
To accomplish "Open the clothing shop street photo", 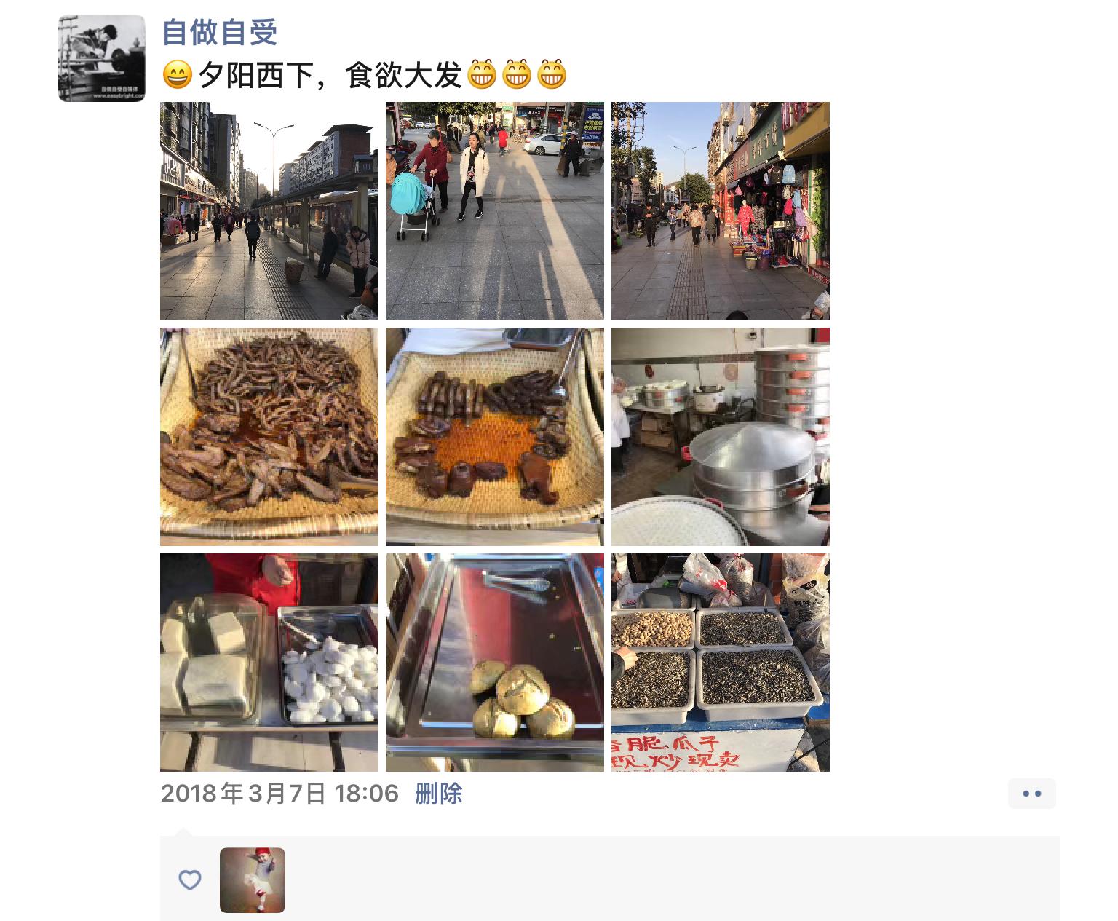I will pos(721,211).
